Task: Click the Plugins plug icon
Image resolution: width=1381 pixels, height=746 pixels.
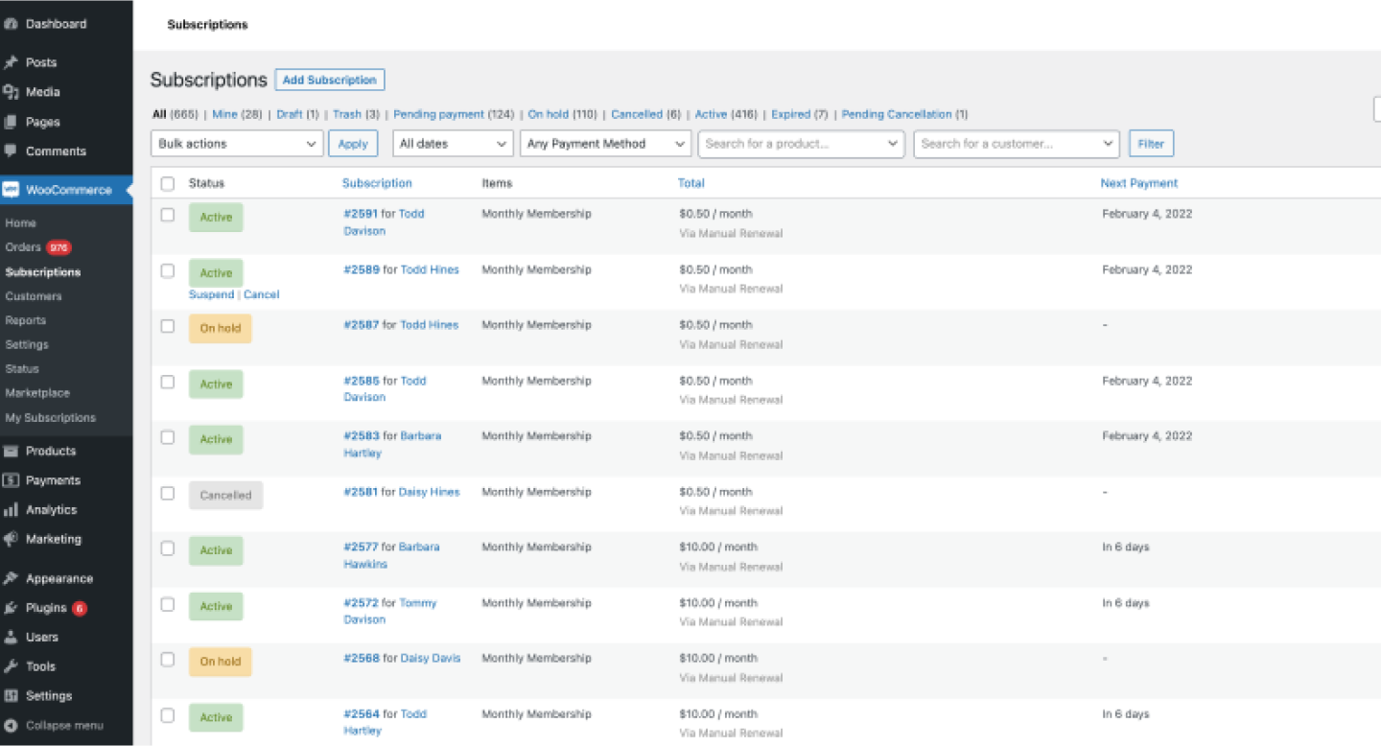Action: [x=11, y=608]
